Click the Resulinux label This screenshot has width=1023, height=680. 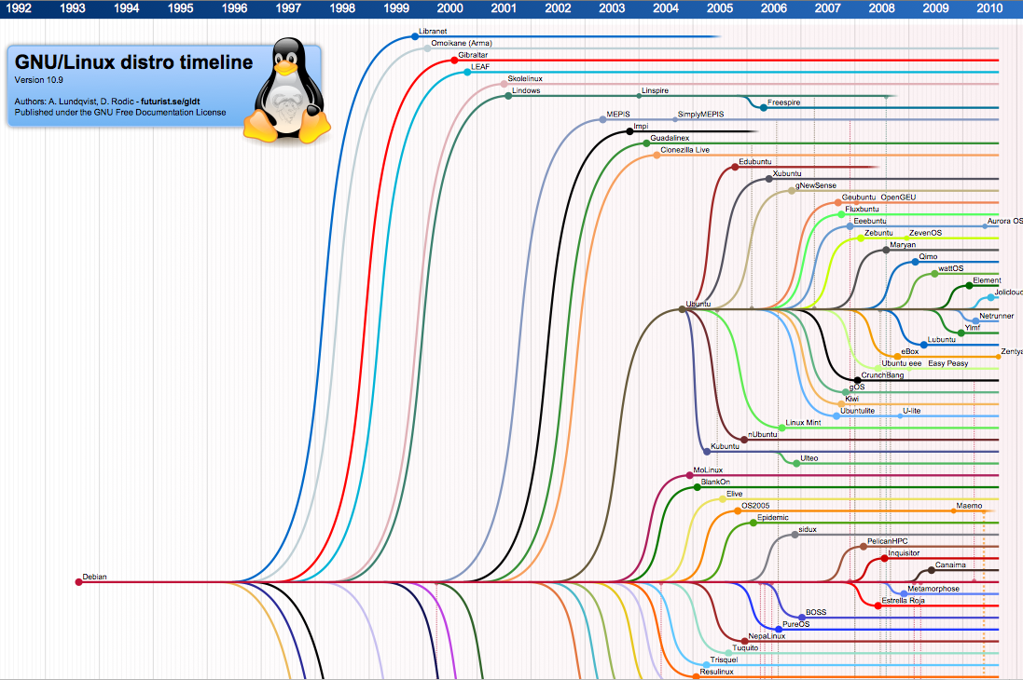(x=716, y=672)
